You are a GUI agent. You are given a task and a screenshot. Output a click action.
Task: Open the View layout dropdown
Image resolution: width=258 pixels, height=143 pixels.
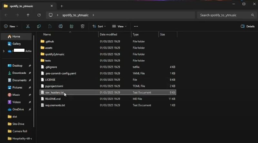pyautogui.click(x=119, y=26)
